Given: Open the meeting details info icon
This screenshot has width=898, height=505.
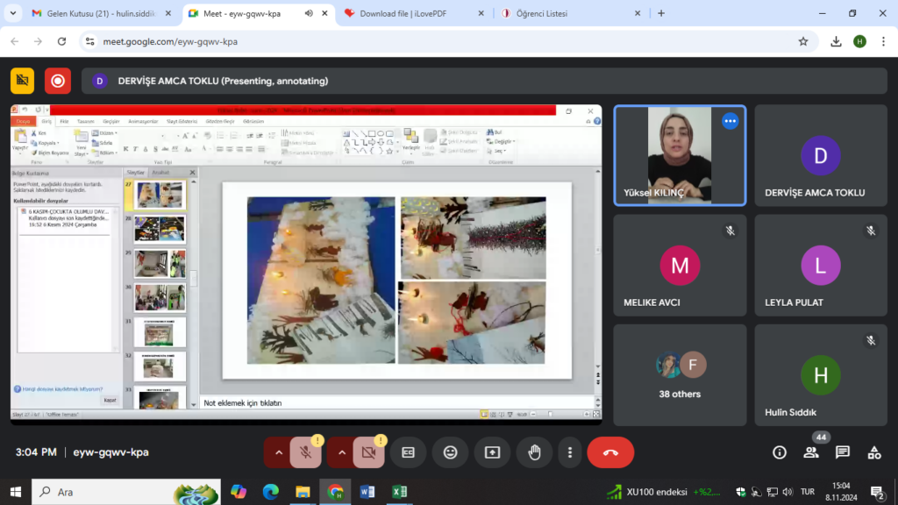Looking at the screenshot, I should 779,452.
